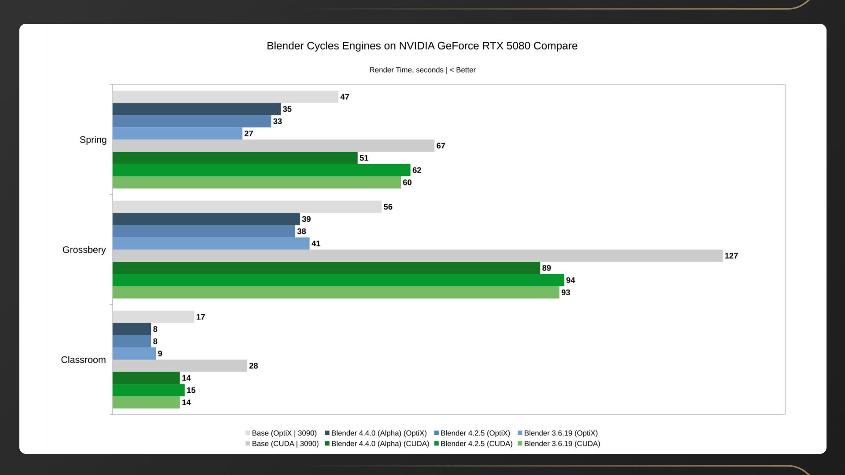Select the Grossbery category label
The width and height of the screenshot is (845, 475).
coord(84,250)
